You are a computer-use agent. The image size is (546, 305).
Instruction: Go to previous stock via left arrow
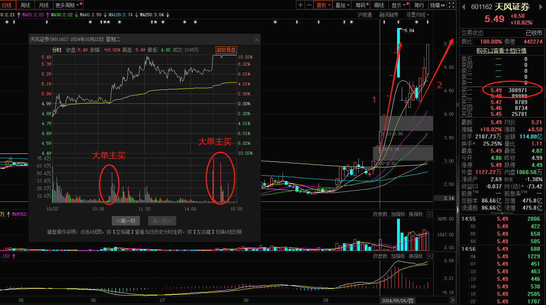coord(463,7)
